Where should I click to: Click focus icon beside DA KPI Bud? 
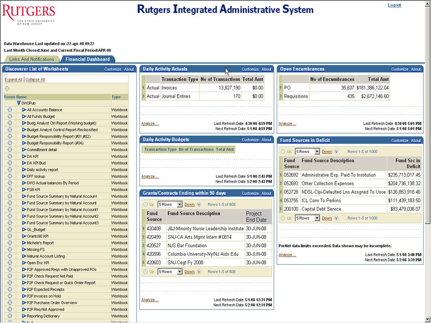click(10, 163)
